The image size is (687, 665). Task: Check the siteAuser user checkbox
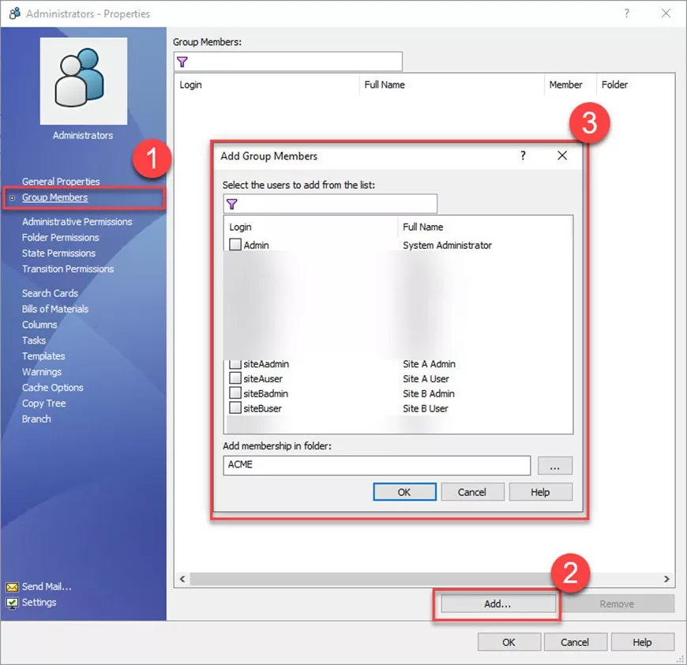click(x=235, y=378)
